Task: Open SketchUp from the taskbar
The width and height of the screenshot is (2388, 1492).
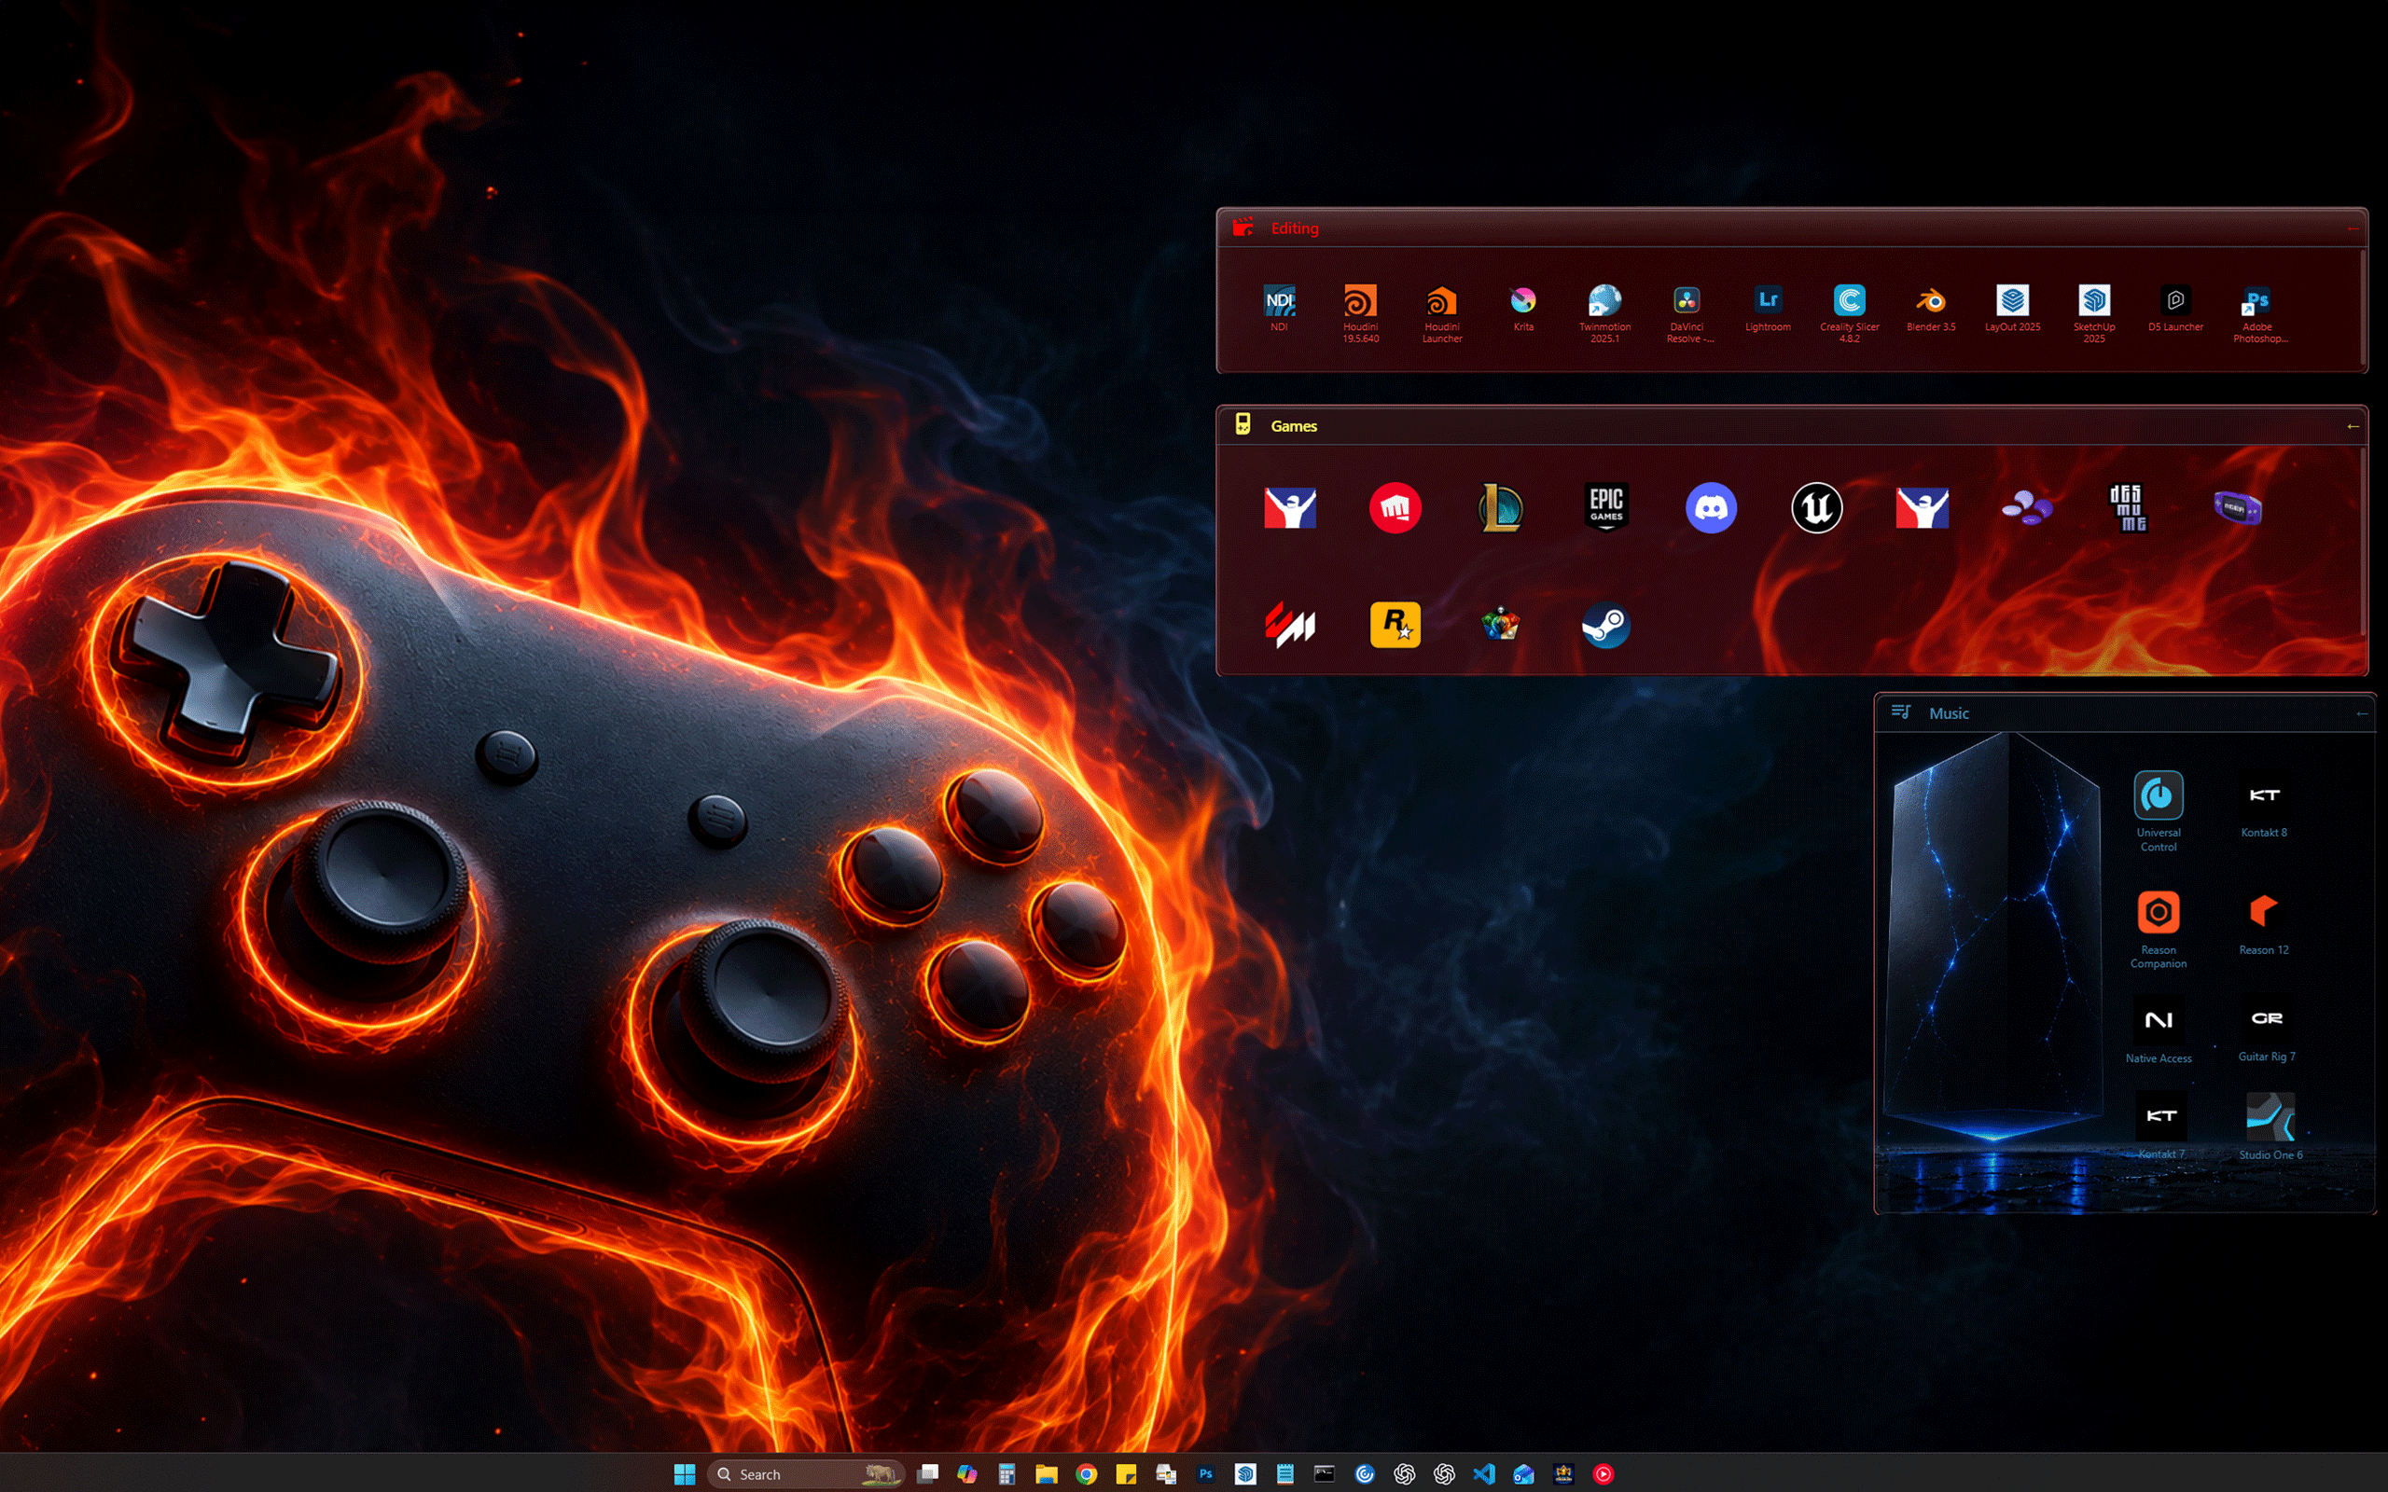Action: tap(1245, 1474)
